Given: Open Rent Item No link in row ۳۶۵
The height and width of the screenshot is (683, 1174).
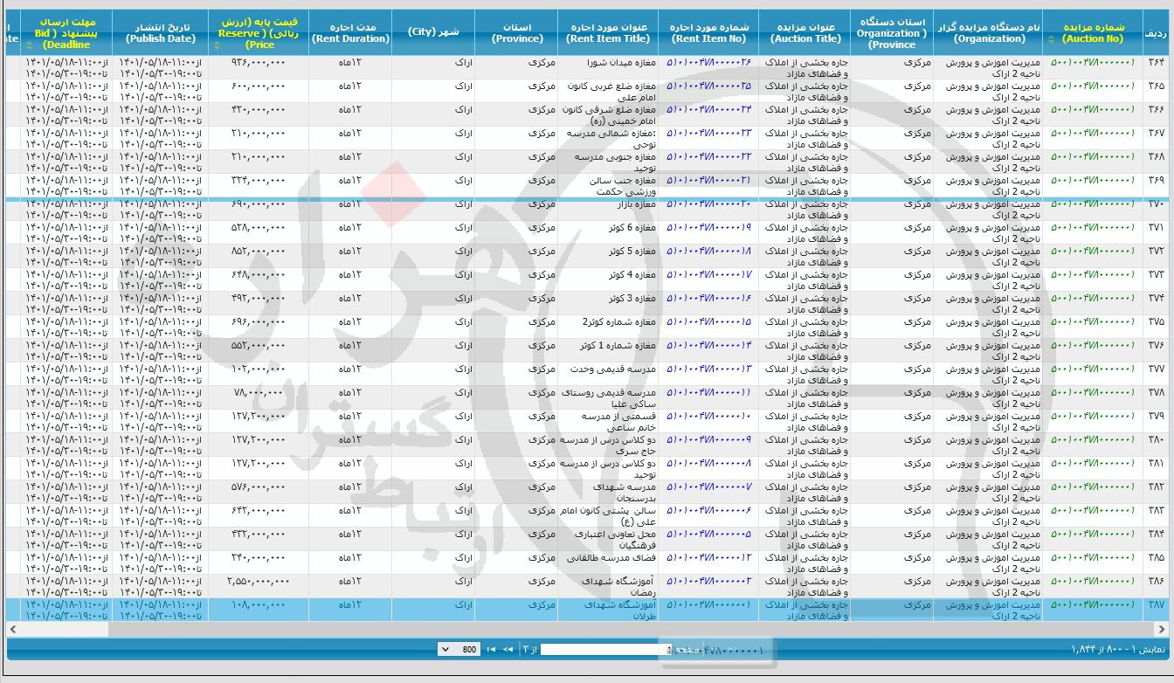Looking at the screenshot, I should coord(708,86).
